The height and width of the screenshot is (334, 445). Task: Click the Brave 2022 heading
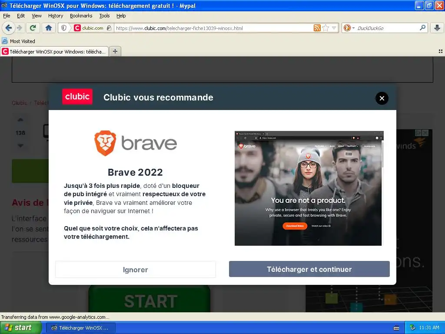tap(135, 172)
